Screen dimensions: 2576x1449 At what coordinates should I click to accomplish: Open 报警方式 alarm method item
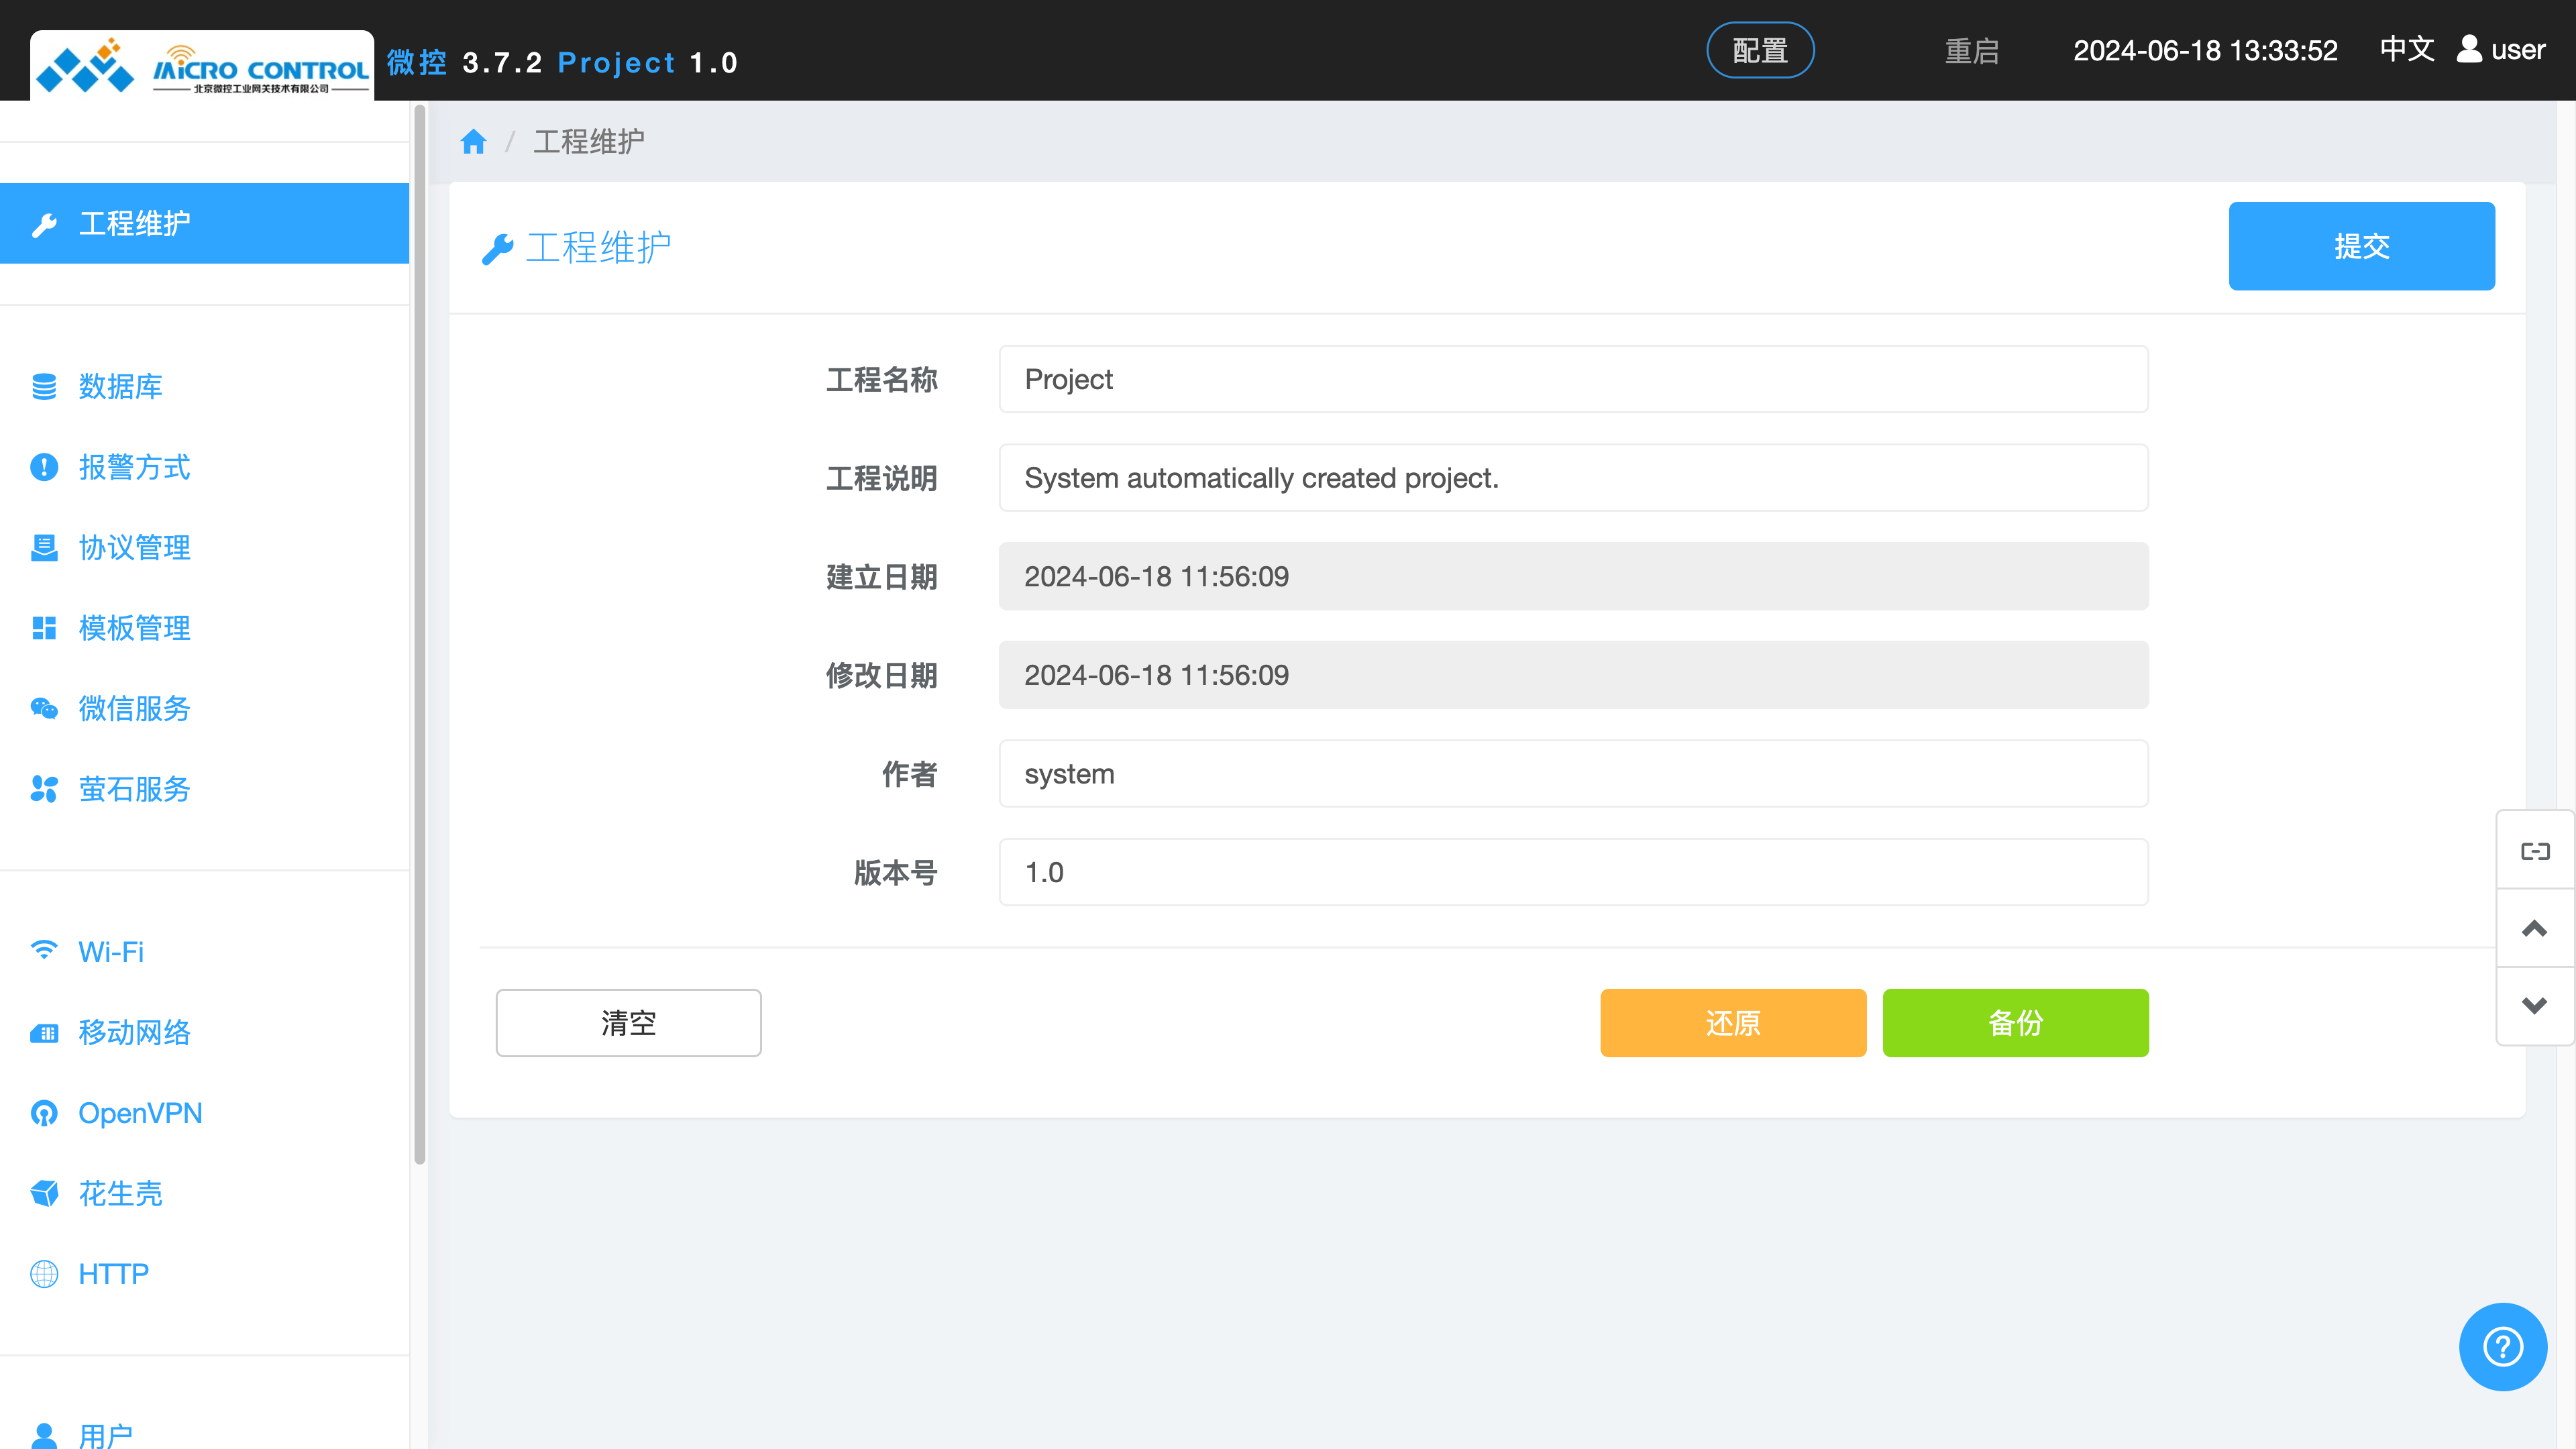pyautogui.click(x=134, y=467)
